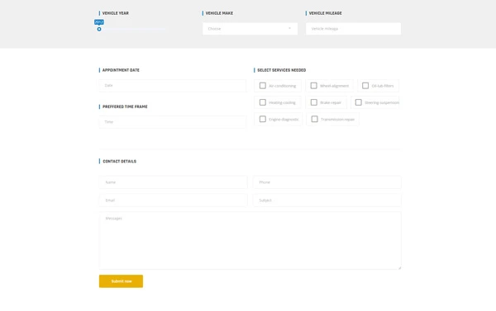
Task: Click the Vehicle Mileage heading
Action: (x=325, y=13)
